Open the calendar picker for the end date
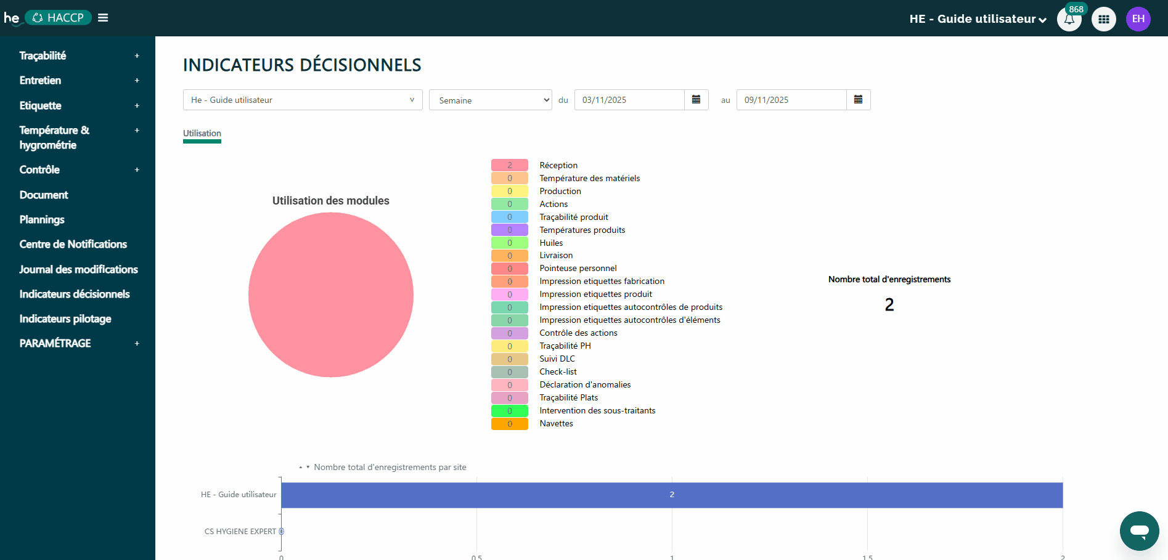This screenshot has height=560, width=1168. tap(858, 99)
